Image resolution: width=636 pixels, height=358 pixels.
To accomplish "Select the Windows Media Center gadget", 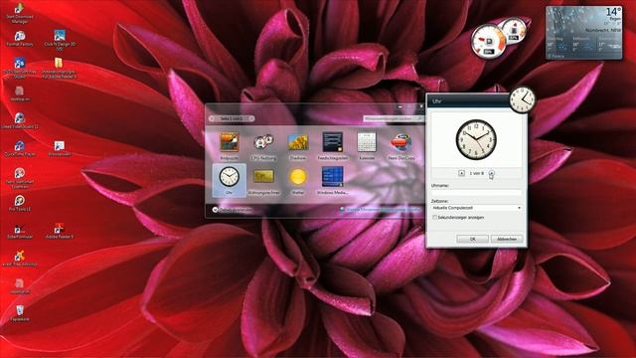I will (x=333, y=177).
